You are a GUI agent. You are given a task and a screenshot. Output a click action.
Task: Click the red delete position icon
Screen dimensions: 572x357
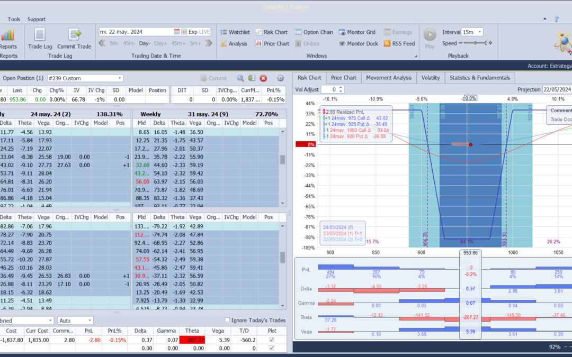coord(263,78)
